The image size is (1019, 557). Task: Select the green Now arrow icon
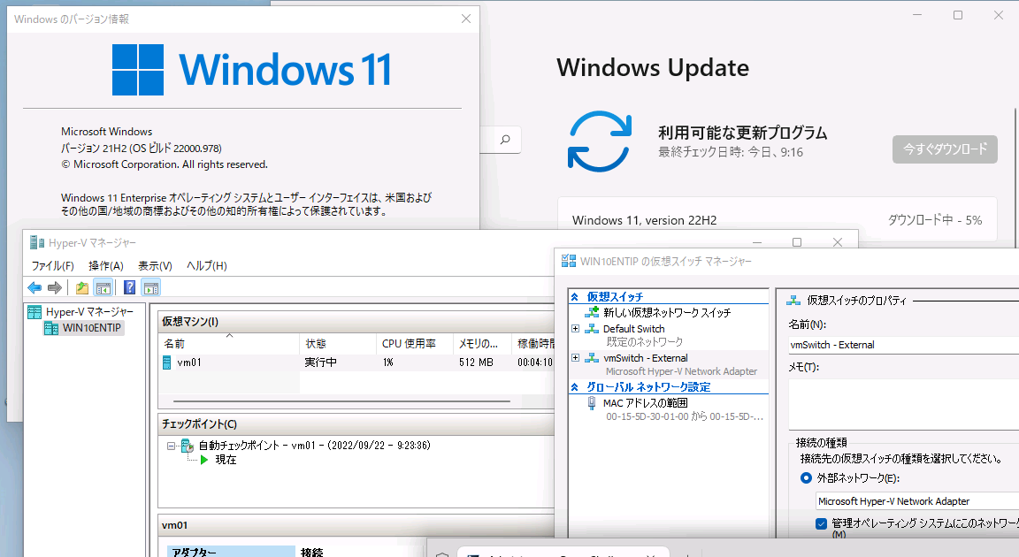click(x=204, y=460)
